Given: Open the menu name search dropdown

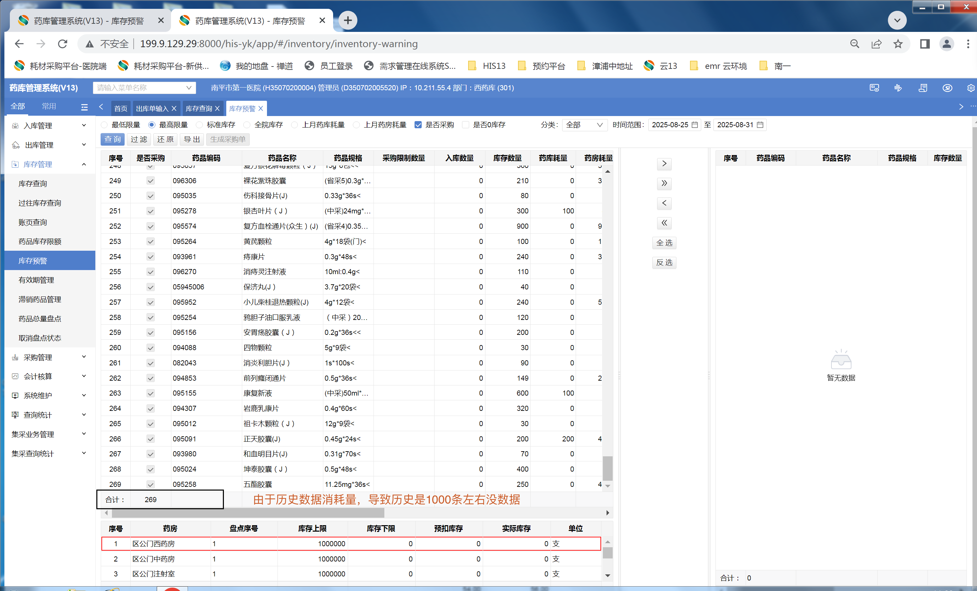Looking at the screenshot, I should click(144, 88).
